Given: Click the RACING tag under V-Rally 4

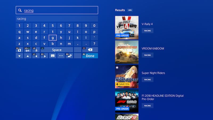Looking at the screenshot, I should pos(148,31).
